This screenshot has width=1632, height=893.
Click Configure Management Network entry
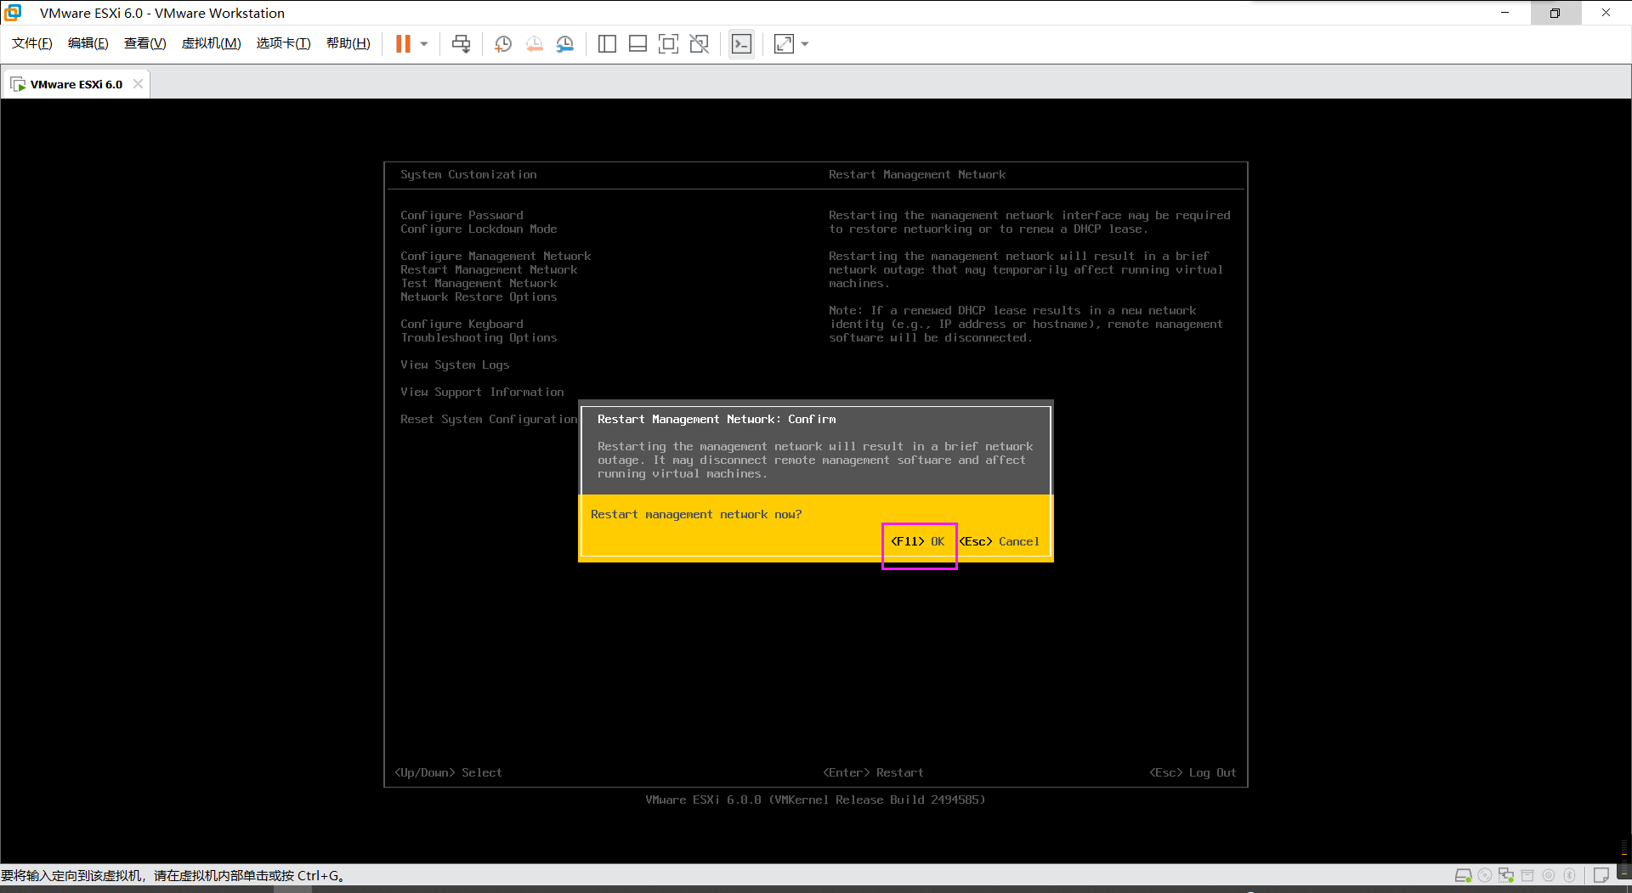click(496, 256)
